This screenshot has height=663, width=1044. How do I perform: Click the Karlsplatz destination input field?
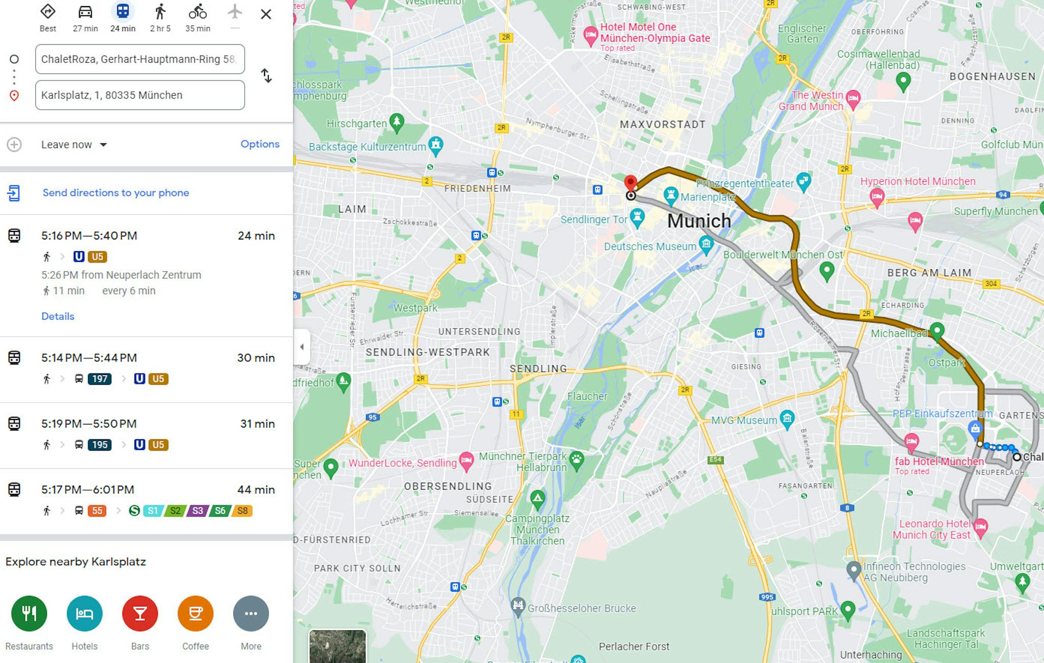click(x=140, y=95)
